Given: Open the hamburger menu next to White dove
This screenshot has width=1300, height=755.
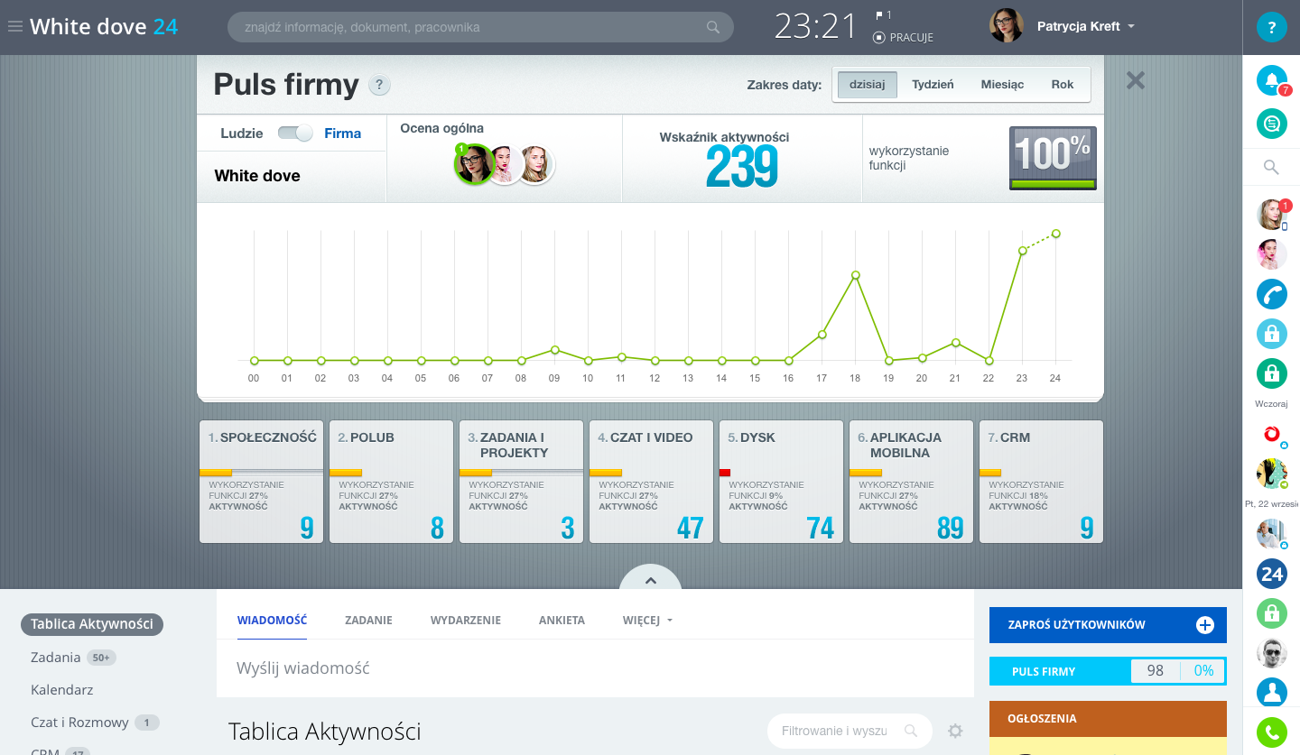Looking at the screenshot, I should [x=14, y=27].
